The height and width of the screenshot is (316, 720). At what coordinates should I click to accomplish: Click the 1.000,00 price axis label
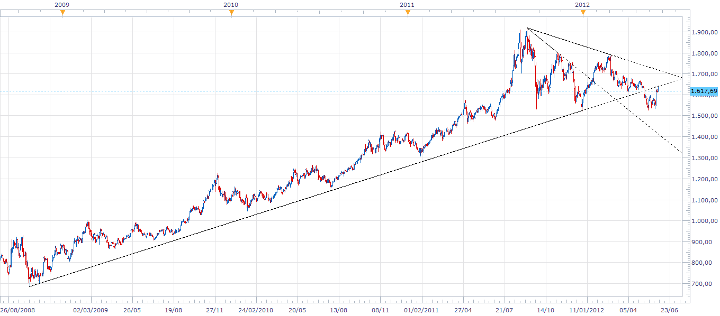pos(704,221)
